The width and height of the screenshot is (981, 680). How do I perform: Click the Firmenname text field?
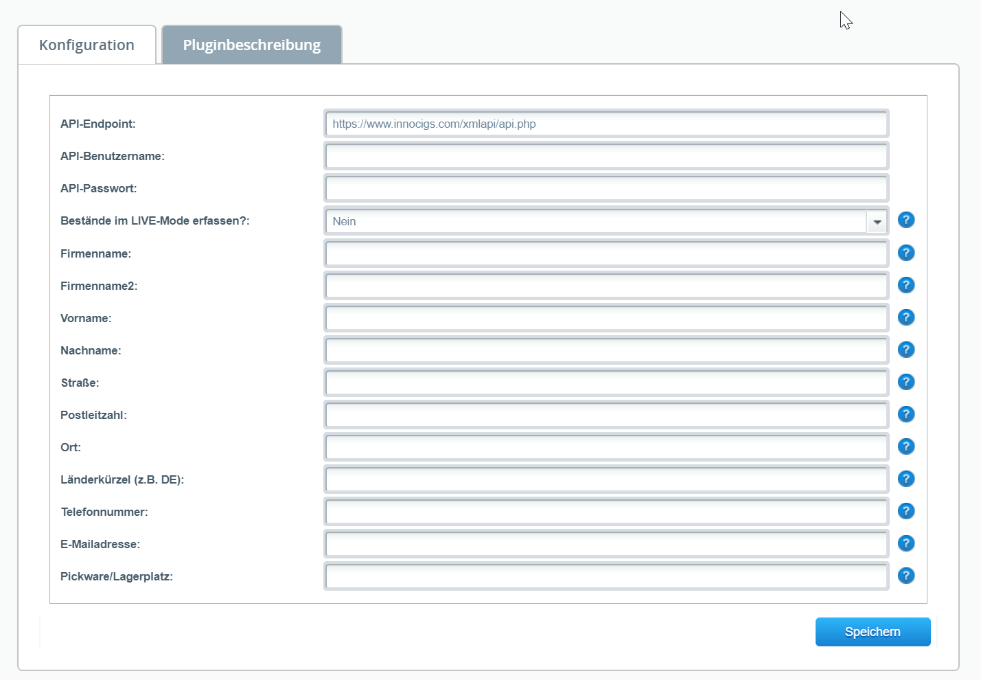point(606,253)
